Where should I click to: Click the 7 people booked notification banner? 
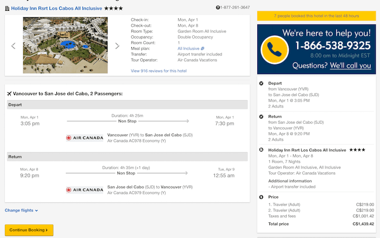pyautogui.click(x=316, y=16)
